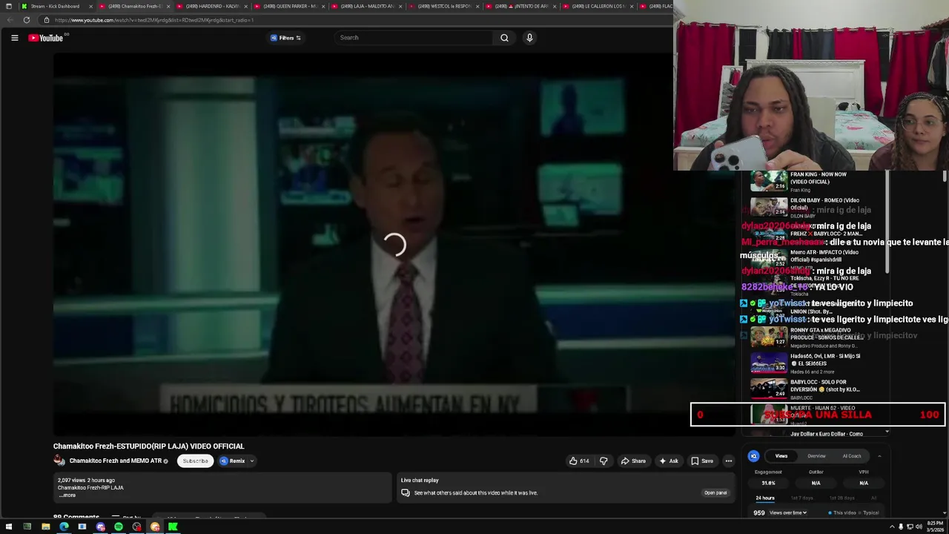Open Kick app from taskbar
Viewport: 949px width, 534px height.
click(173, 527)
